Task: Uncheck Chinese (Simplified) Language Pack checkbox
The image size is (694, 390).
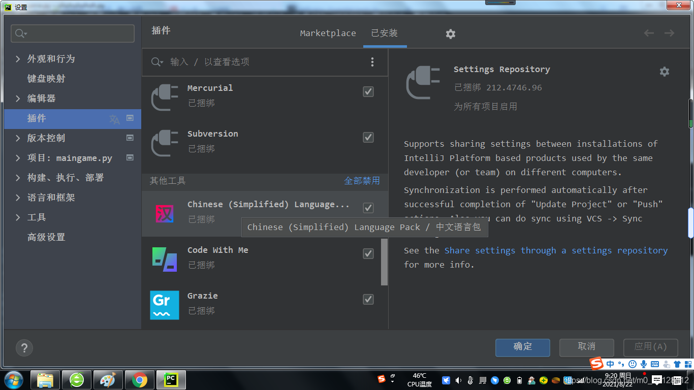Action: tap(368, 208)
